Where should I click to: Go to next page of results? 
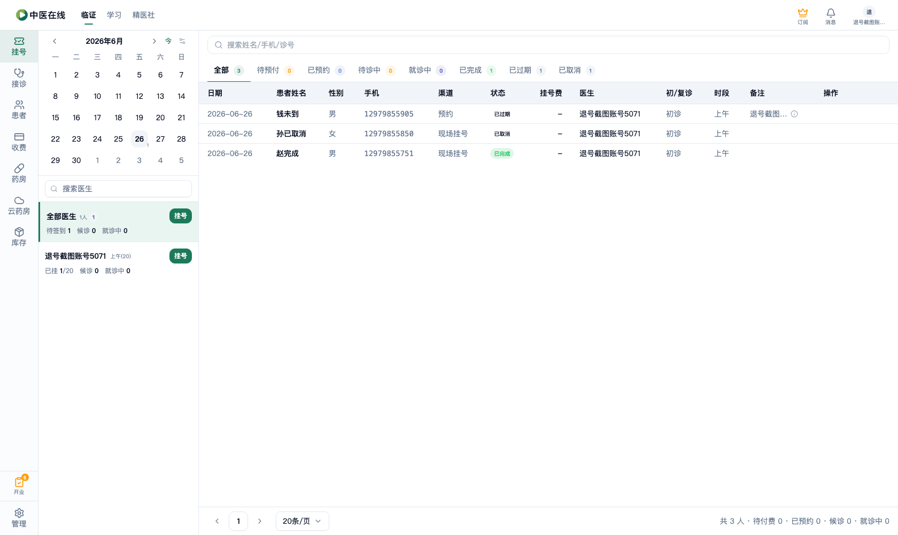tap(260, 521)
